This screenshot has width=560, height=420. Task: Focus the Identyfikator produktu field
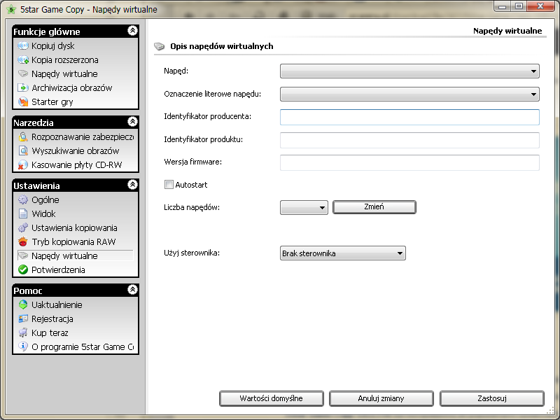[x=409, y=140]
